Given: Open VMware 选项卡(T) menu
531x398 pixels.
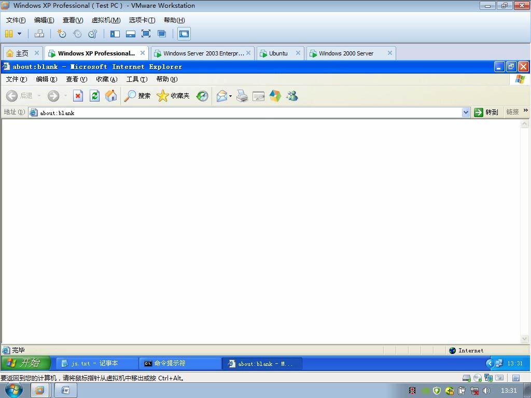Looking at the screenshot, I should [142, 20].
